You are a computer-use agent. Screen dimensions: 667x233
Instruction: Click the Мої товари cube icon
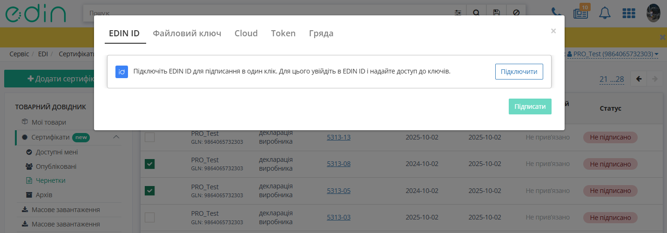[x=25, y=122]
